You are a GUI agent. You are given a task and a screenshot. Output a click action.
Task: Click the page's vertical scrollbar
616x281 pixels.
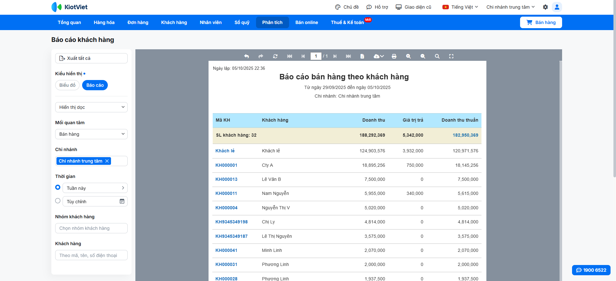pyautogui.click(x=614, y=96)
